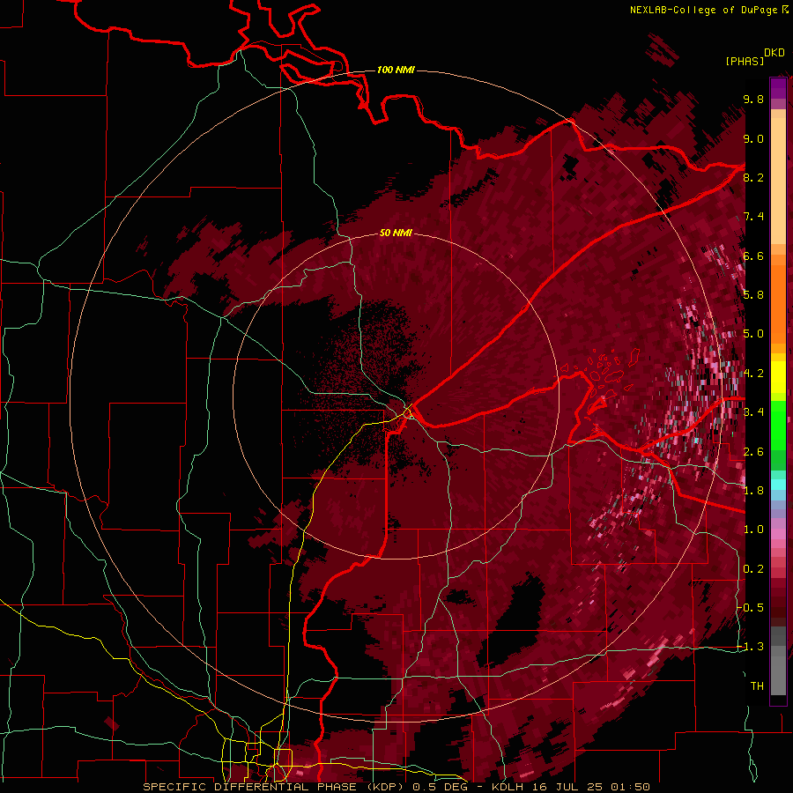Click the TH threshold label on the scale
Viewport: 793px width, 793px height.
[x=757, y=686]
